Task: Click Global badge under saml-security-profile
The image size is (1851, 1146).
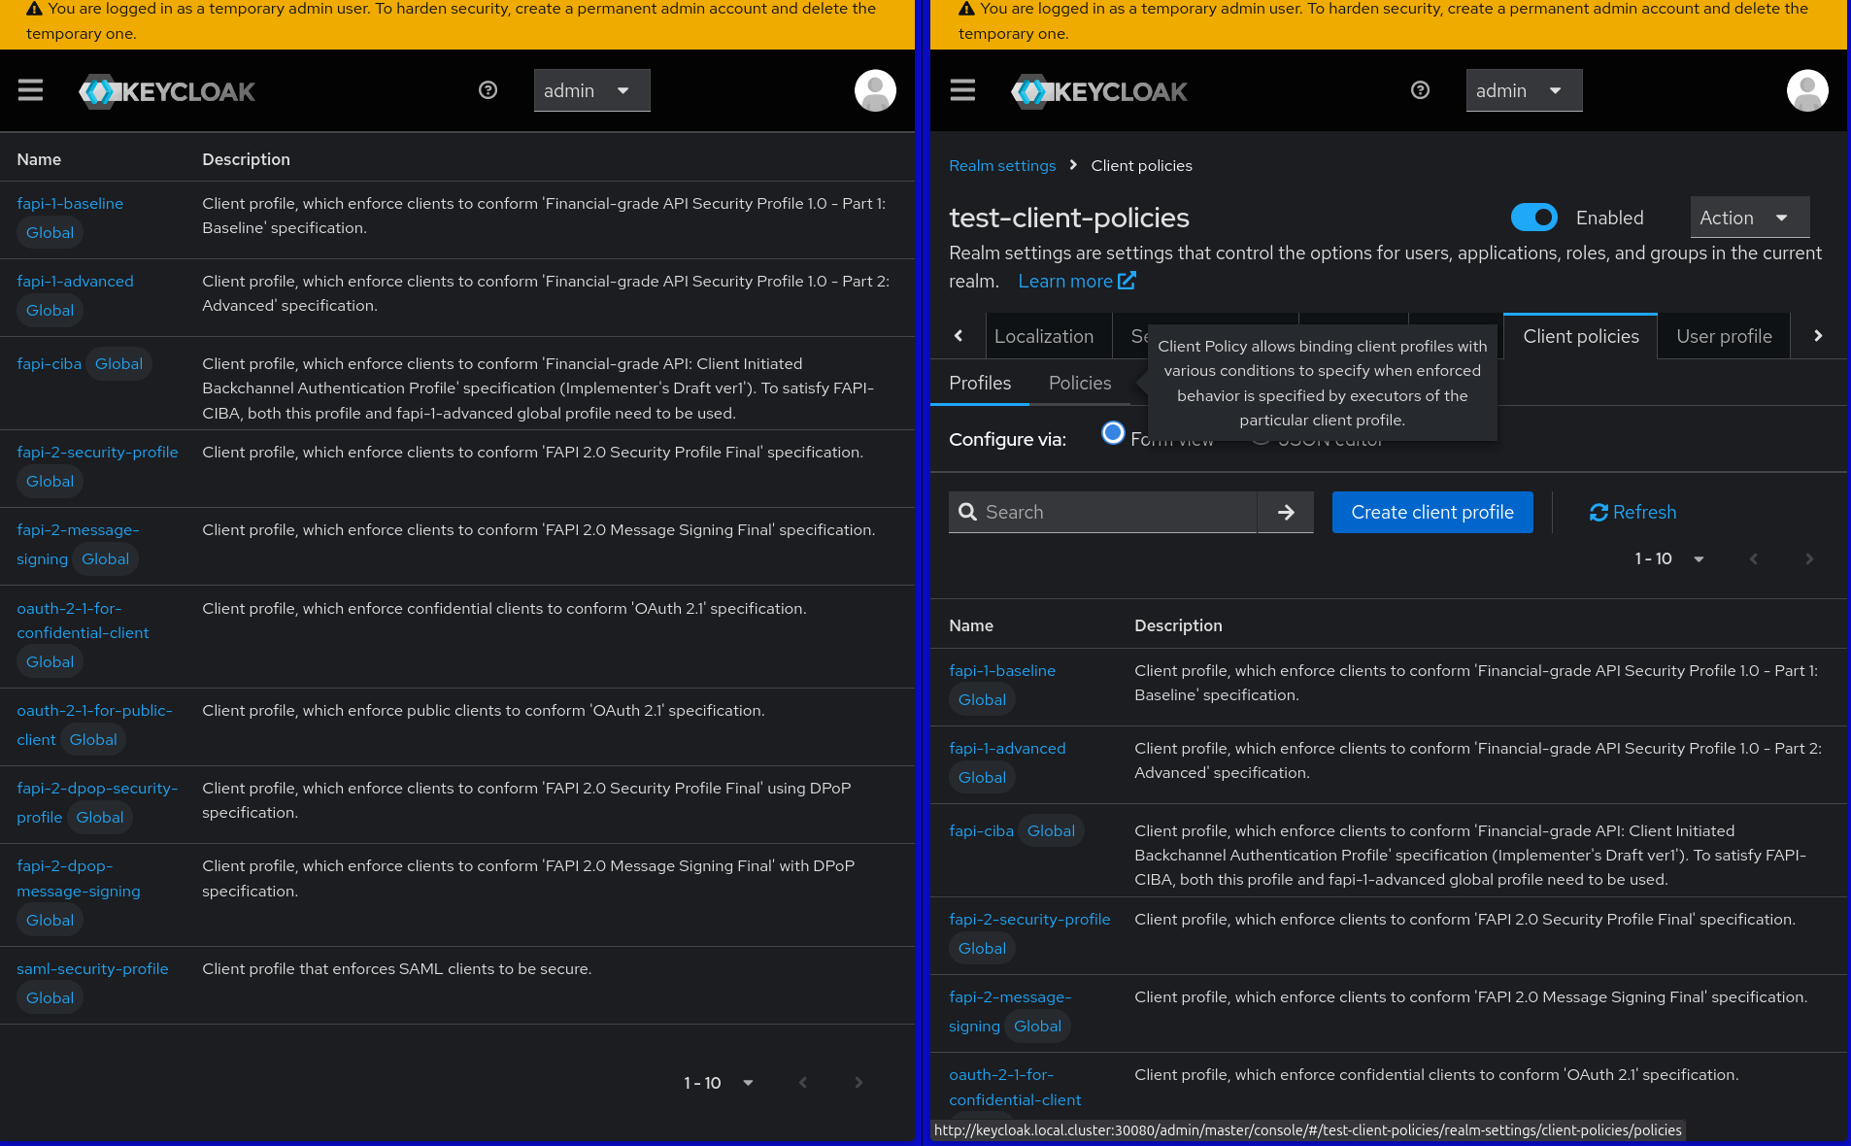Action: [x=50, y=997]
